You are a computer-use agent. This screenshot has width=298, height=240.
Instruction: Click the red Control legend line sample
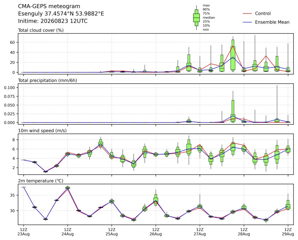click(247, 13)
